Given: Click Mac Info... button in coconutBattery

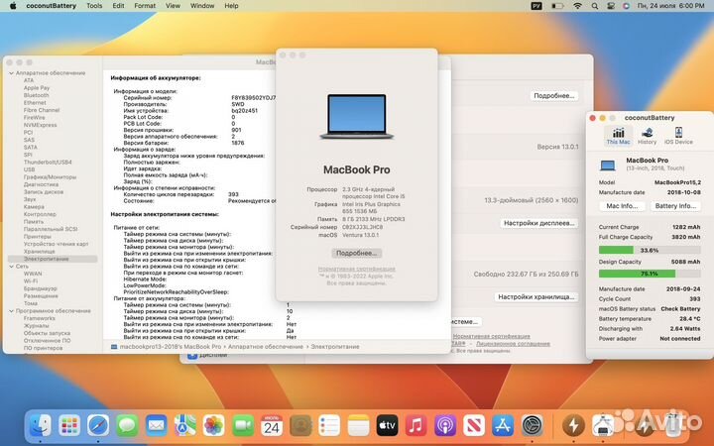Looking at the screenshot, I should point(622,206).
